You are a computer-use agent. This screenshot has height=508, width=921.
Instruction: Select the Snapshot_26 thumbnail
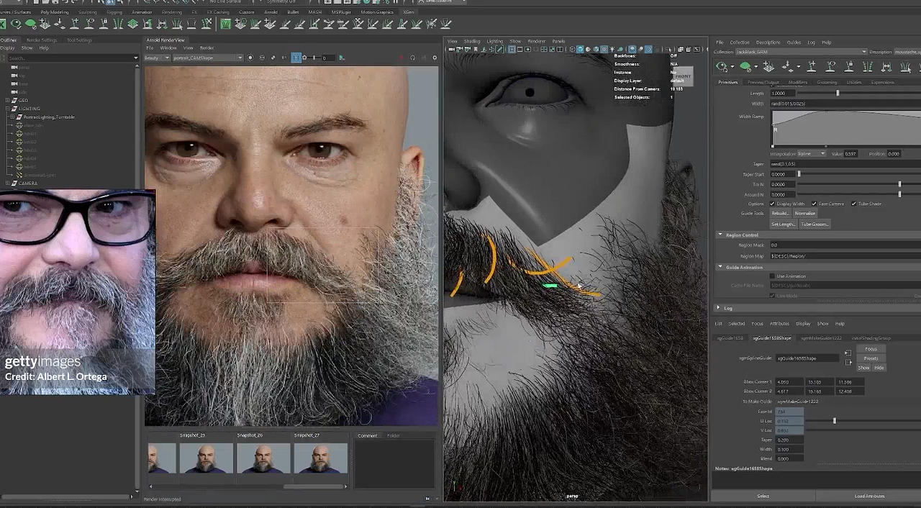[263, 458]
